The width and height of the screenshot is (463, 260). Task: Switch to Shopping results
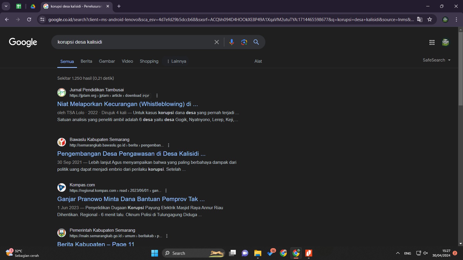pyautogui.click(x=149, y=61)
